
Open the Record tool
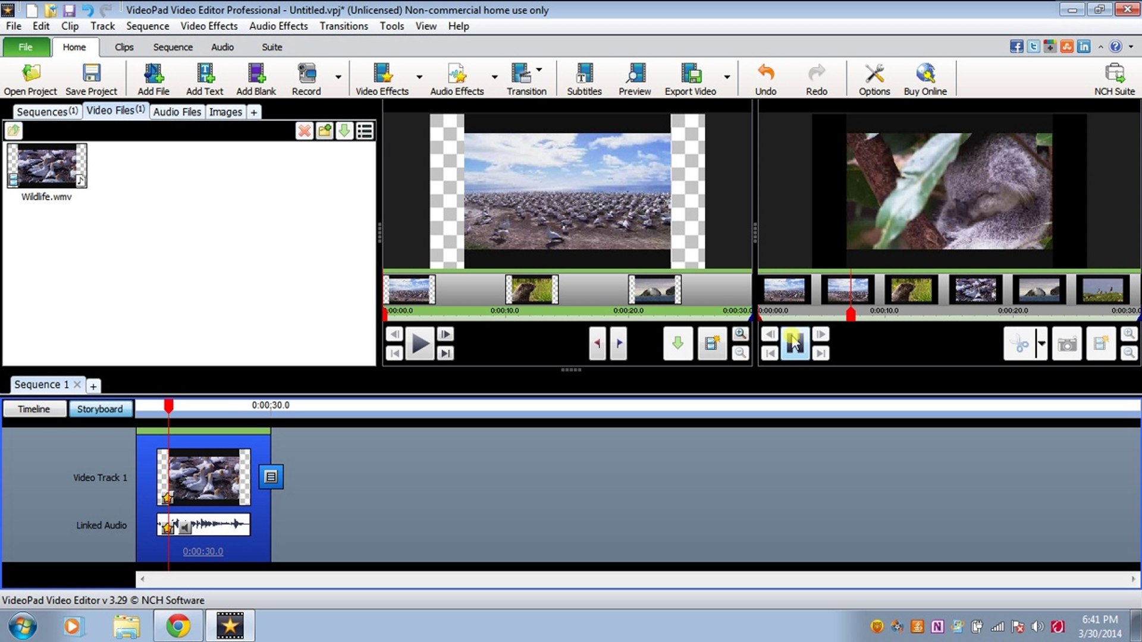click(306, 78)
